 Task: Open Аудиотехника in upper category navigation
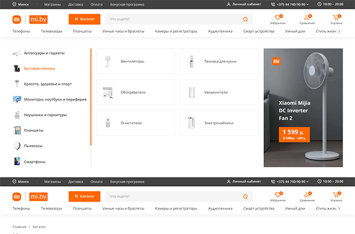[220, 31]
